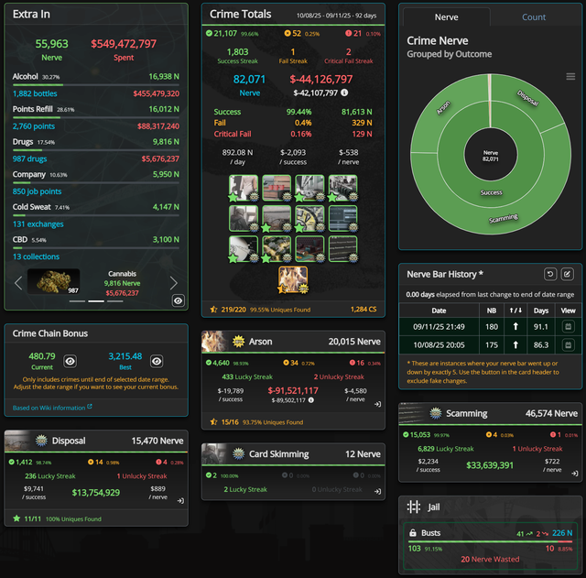Click orange fail icon beside 52
The image size is (586, 578).
[x=287, y=33]
